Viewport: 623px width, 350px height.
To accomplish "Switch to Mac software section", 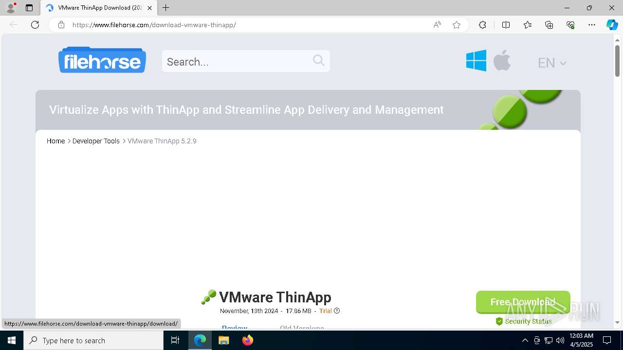I will [502, 60].
